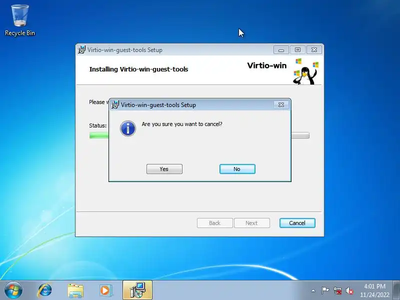Click the Virtio-win penguin logo
The image size is (400, 300).
click(x=306, y=71)
